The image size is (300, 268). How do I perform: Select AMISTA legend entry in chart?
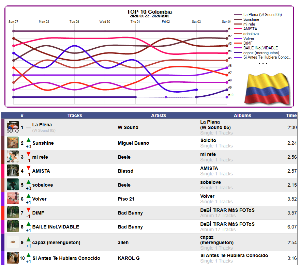(246, 29)
